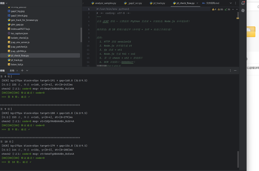Select jd_check_flow.py in project tree

pos(40,55)
